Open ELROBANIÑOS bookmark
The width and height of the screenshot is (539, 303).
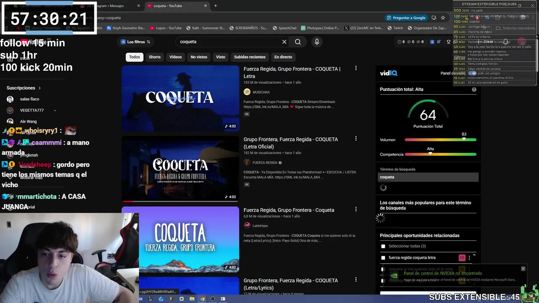(248, 28)
